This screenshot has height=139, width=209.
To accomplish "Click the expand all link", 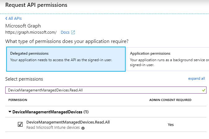I will tap(197, 78).
